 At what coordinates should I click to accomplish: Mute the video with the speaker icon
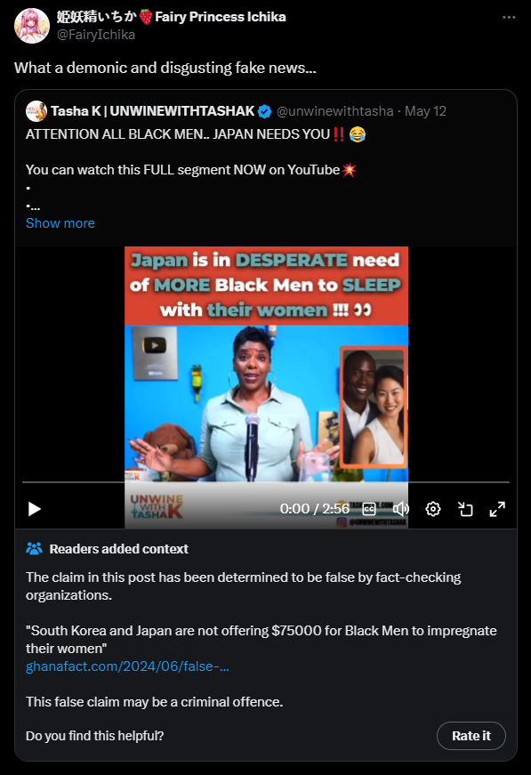[400, 509]
